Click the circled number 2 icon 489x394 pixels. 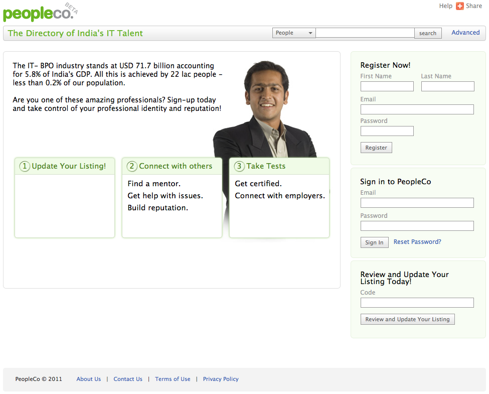pos(132,166)
